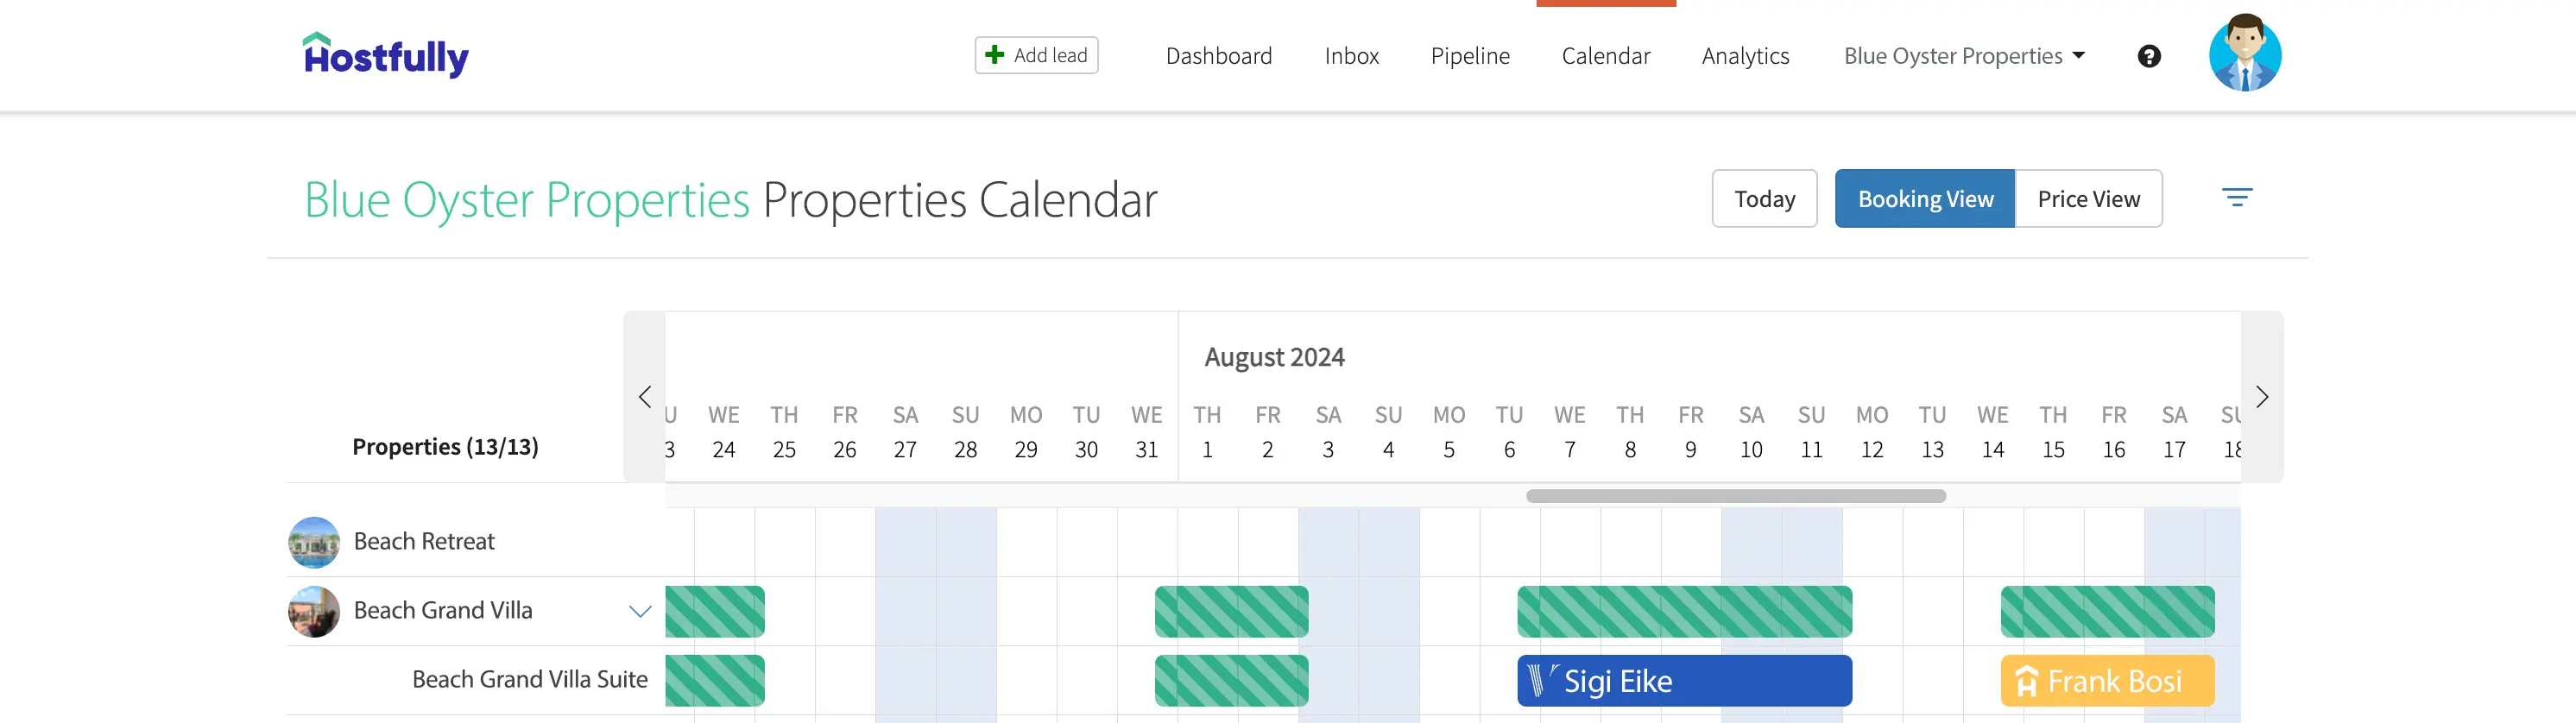2576x723 pixels.
Task: Click the Add lead button
Action: pyautogui.click(x=1036, y=55)
